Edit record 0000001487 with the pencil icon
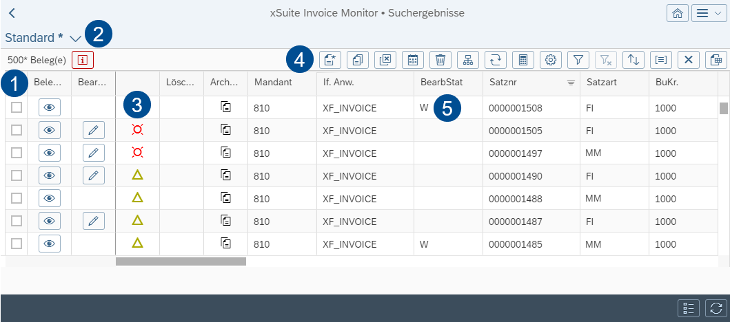 pos(94,221)
